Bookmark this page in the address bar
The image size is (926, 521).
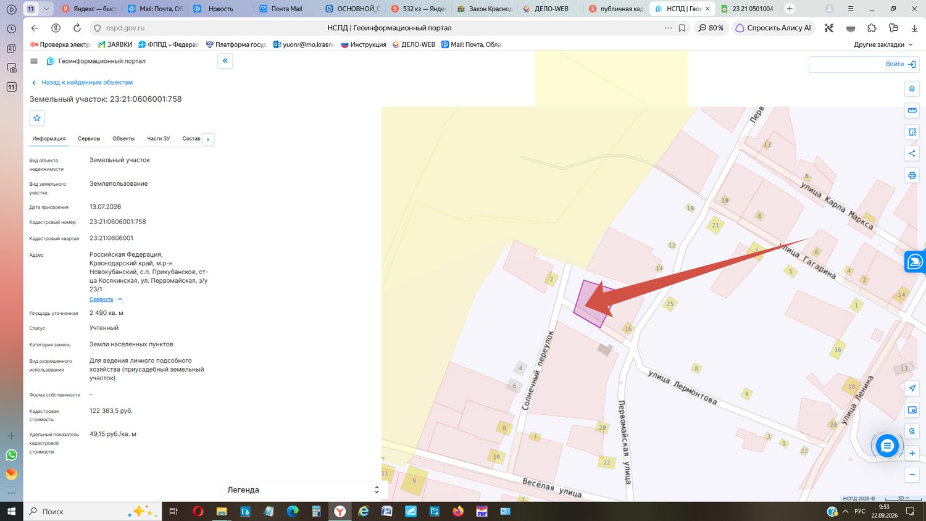682,28
